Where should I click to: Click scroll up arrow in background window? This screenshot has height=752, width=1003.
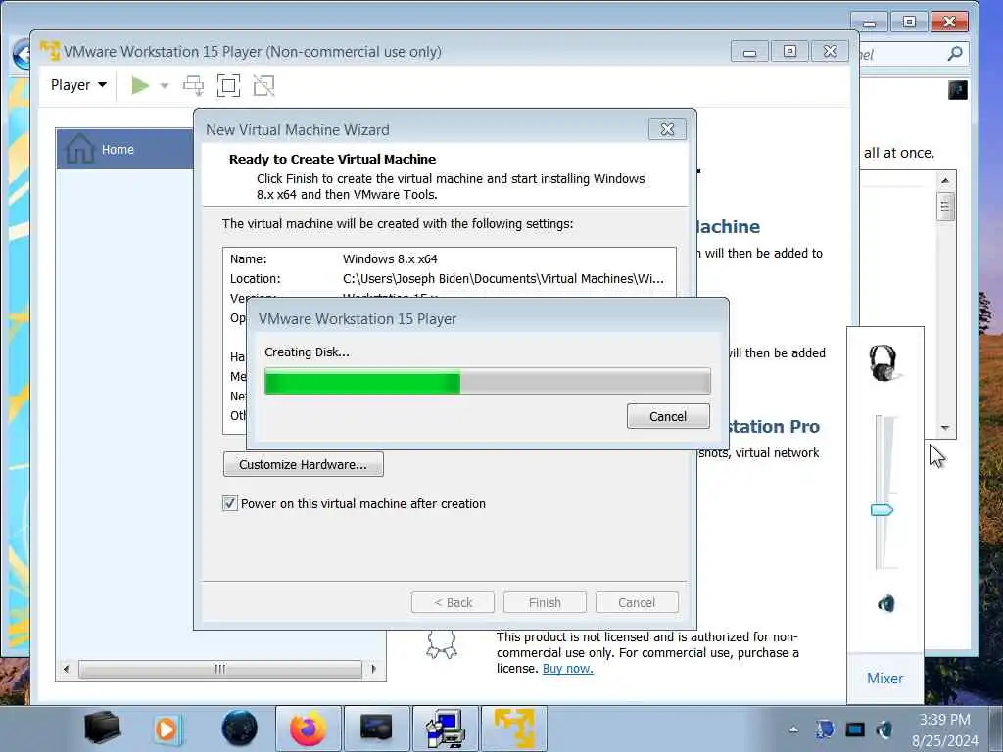pos(945,181)
